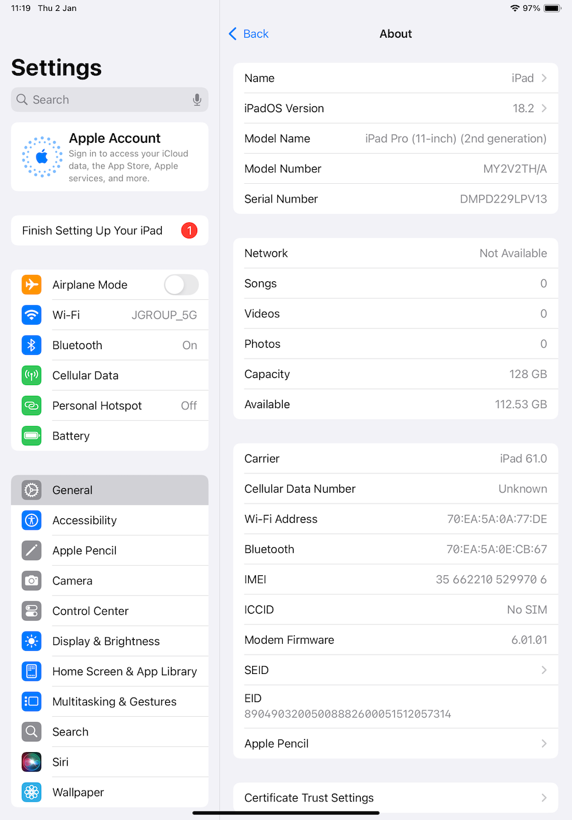572x820 pixels.
Task: Tap the About page title
Action: point(396,34)
